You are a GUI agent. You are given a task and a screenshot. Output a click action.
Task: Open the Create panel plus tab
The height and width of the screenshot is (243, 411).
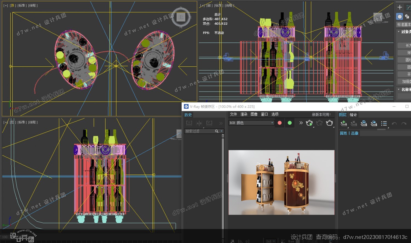point(400,7)
